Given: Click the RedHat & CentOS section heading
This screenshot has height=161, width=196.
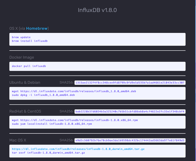Looking at the screenshot, I should 25,111.
